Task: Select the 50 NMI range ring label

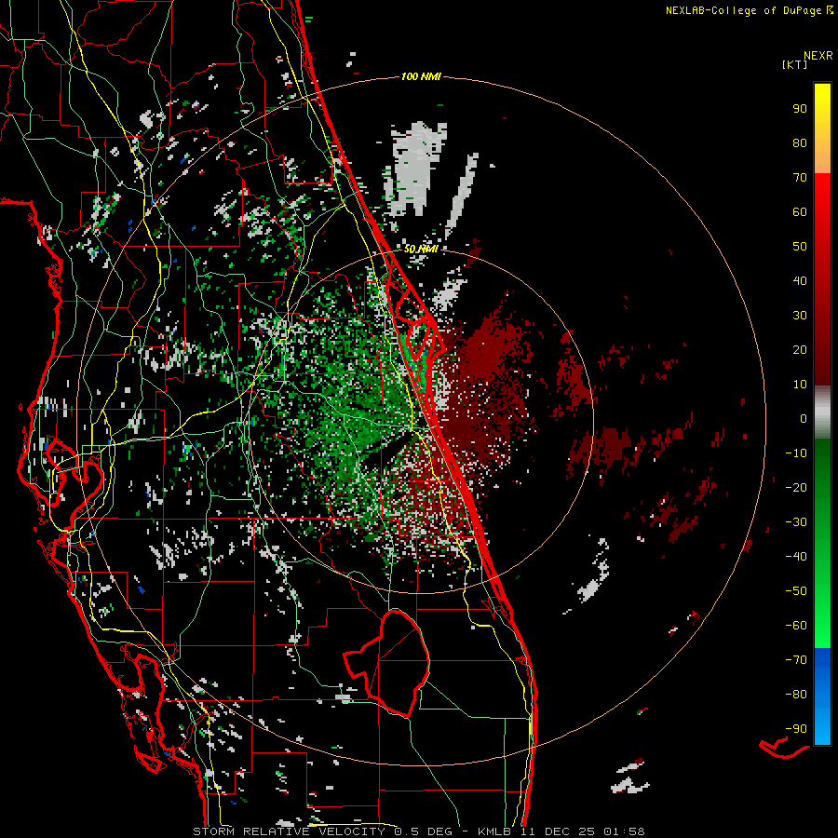Action: tap(421, 249)
